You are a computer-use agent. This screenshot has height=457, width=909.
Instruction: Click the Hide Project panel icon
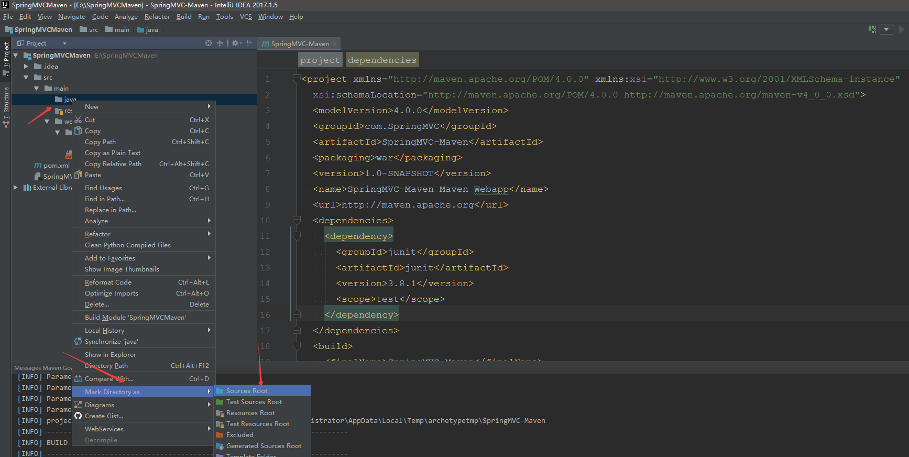(250, 43)
